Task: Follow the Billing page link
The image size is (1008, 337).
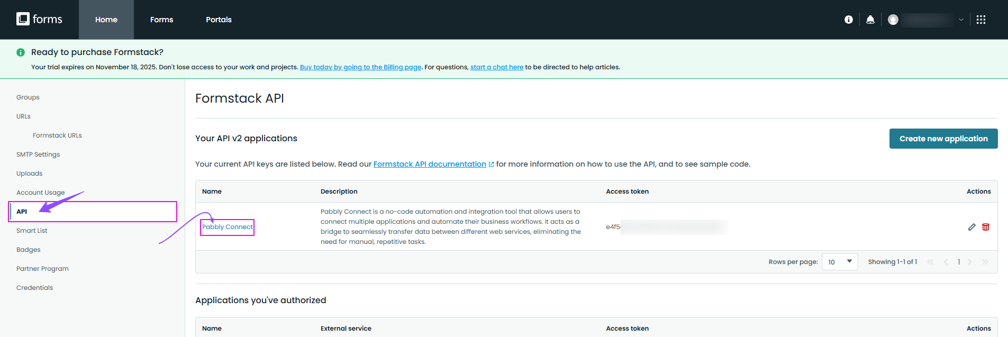Action: 360,67
